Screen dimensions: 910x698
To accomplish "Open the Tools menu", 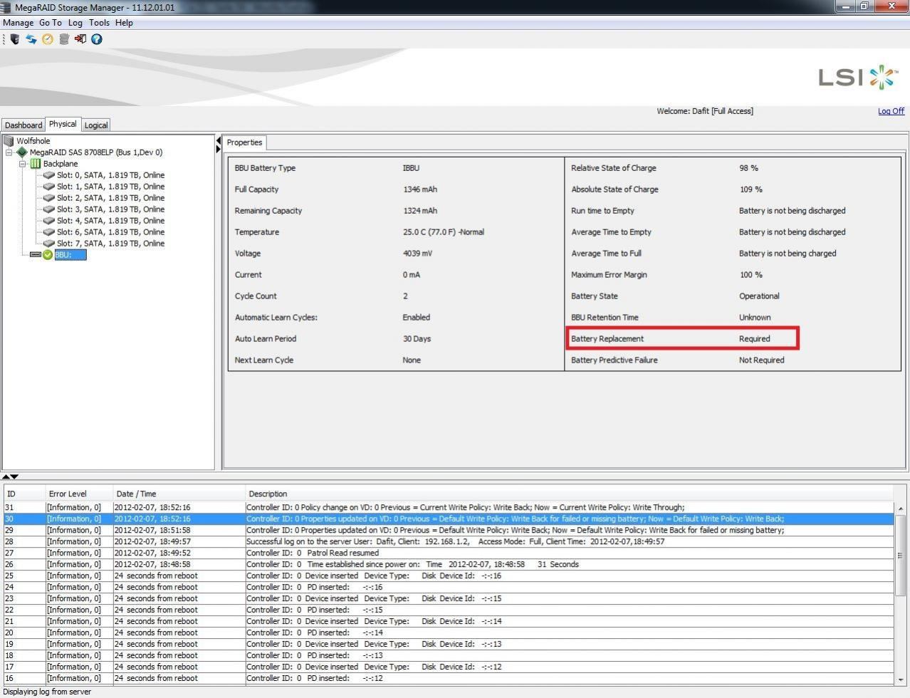I will 99,23.
